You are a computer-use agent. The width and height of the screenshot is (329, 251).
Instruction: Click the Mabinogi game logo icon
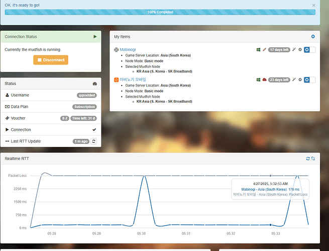[x=116, y=50]
